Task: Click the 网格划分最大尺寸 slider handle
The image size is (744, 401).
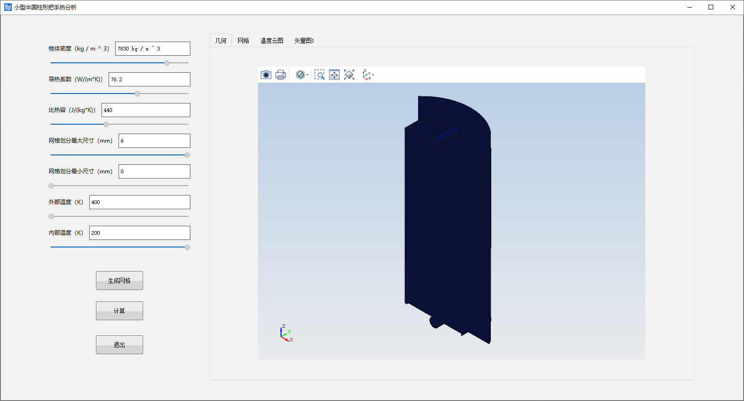Action: 187,155
